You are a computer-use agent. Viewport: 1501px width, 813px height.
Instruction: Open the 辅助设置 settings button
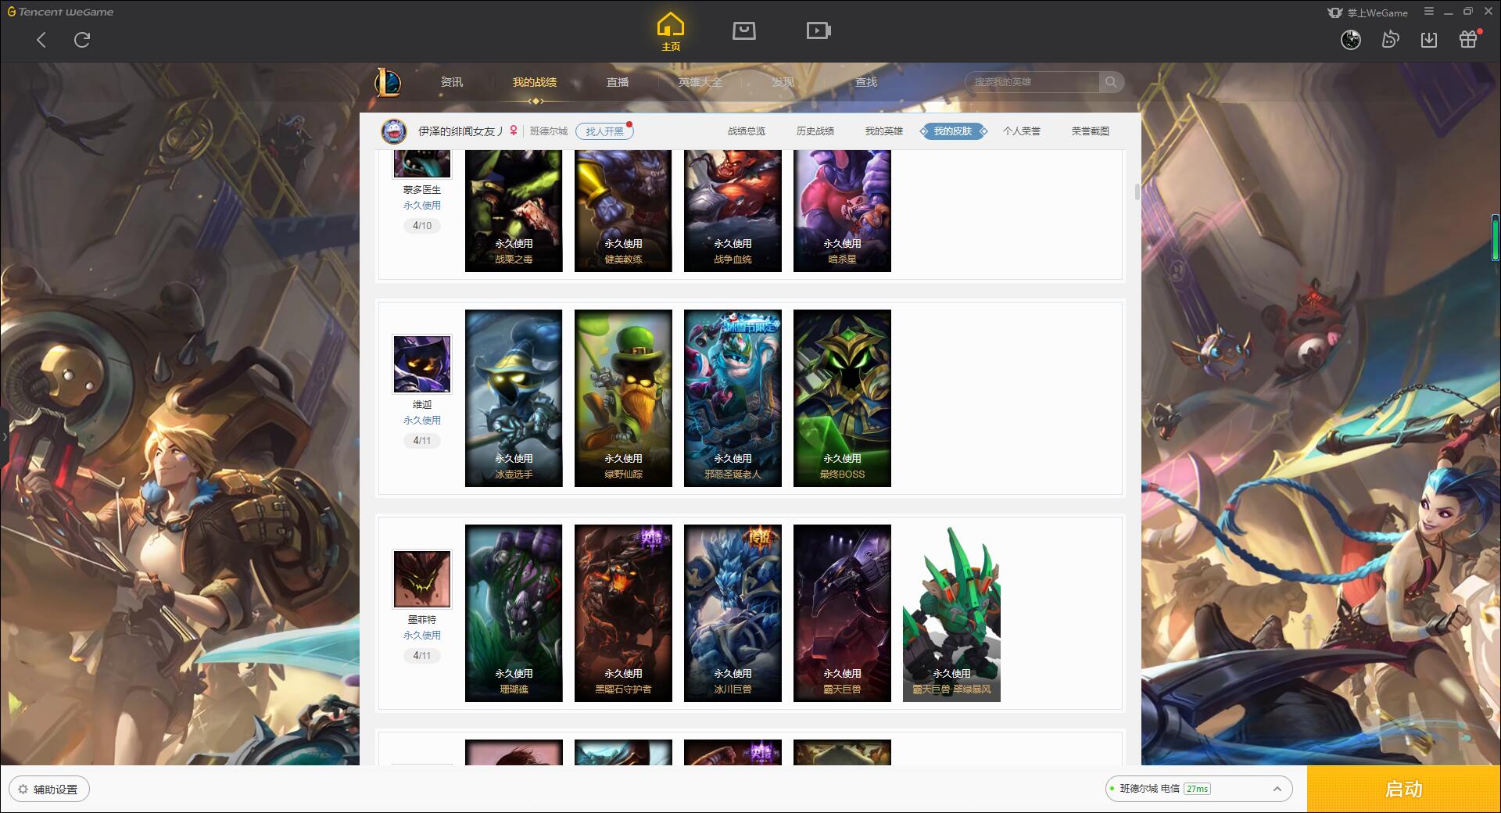point(48,790)
